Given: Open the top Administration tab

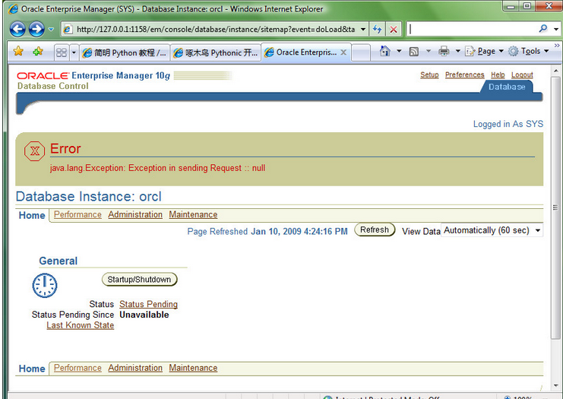Looking at the screenshot, I should coord(135,215).
